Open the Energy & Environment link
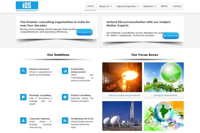This screenshot has width=200, height=133. point(165,95)
